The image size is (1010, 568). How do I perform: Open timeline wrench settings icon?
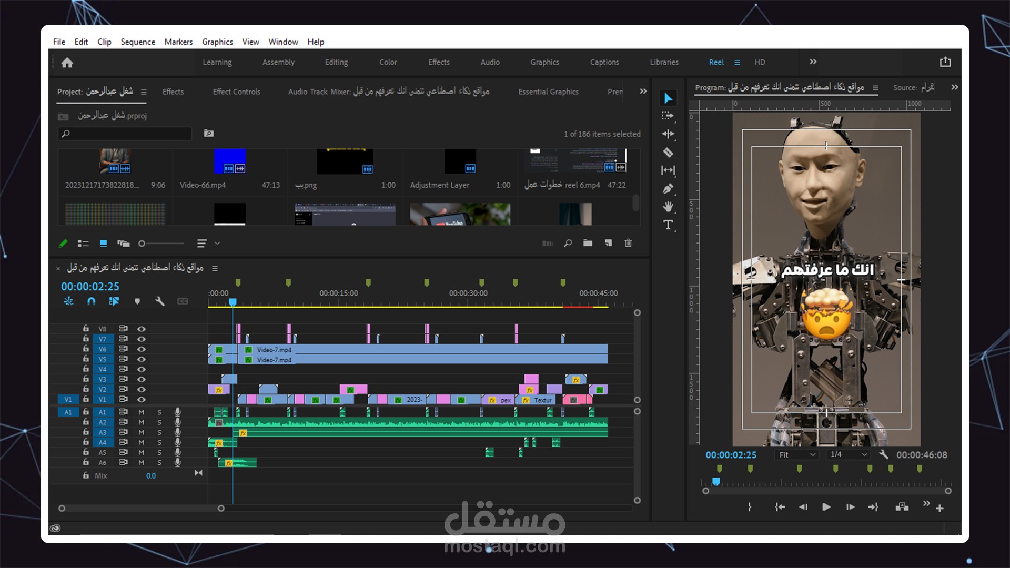pyautogui.click(x=160, y=301)
